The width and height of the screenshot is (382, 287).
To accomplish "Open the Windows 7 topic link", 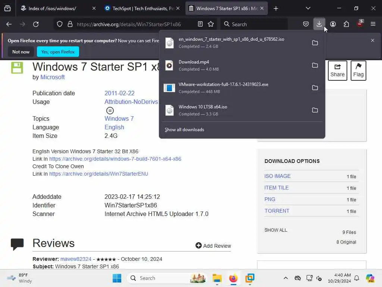I will pos(119,118).
